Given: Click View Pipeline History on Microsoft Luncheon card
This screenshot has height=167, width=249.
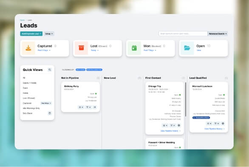Looking at the screenshot, I should (215, 129).
